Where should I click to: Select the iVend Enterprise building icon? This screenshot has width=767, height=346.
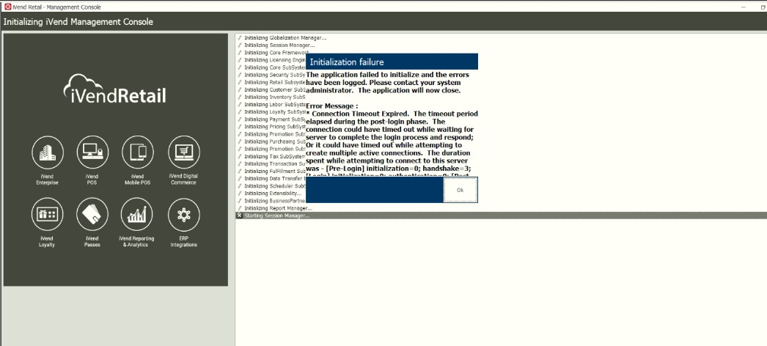[x=48, y=152]
